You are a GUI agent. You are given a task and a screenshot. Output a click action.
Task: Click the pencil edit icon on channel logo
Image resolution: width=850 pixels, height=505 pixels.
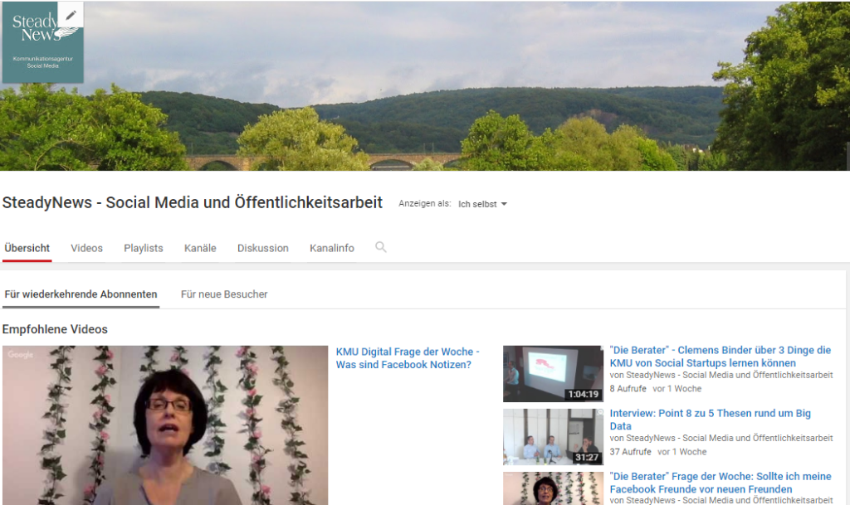pos(71,14)
